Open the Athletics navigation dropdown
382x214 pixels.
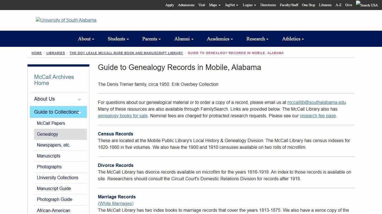(293, 39)
